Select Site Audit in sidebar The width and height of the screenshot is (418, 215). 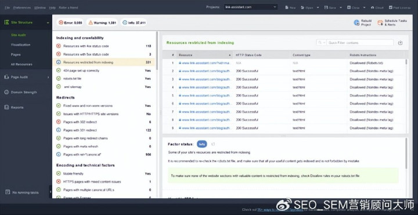(19, 35)
